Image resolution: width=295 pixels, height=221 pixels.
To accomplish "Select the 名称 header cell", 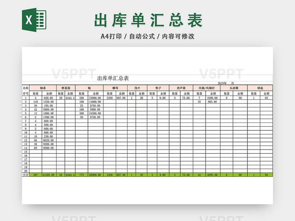I will click(26, 88).
